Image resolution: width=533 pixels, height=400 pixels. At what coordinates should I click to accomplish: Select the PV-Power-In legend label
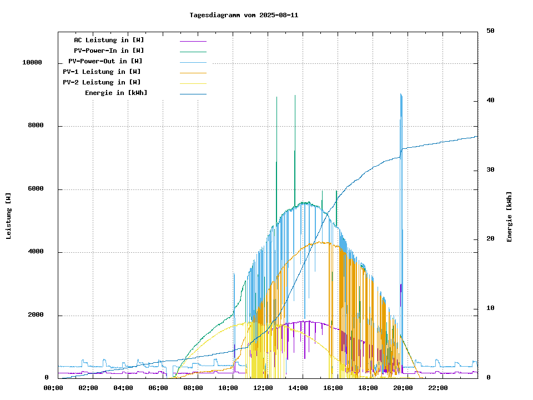tap(109, 51)
